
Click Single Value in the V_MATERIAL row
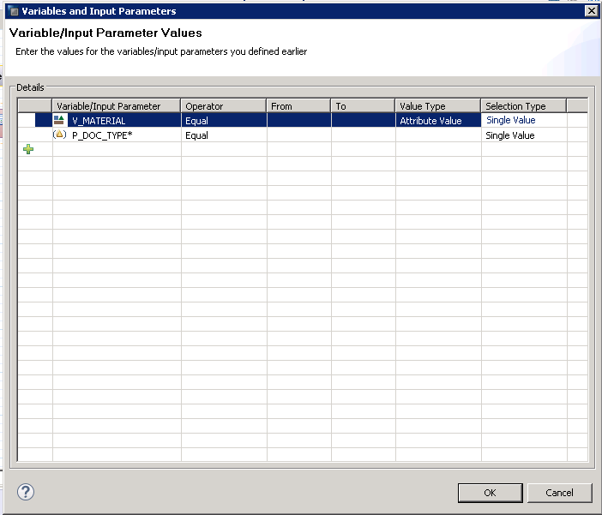[510, 120]
